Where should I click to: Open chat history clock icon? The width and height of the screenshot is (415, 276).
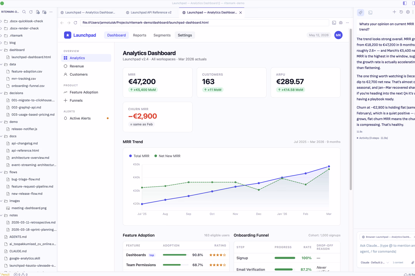[x=401, y=12]
